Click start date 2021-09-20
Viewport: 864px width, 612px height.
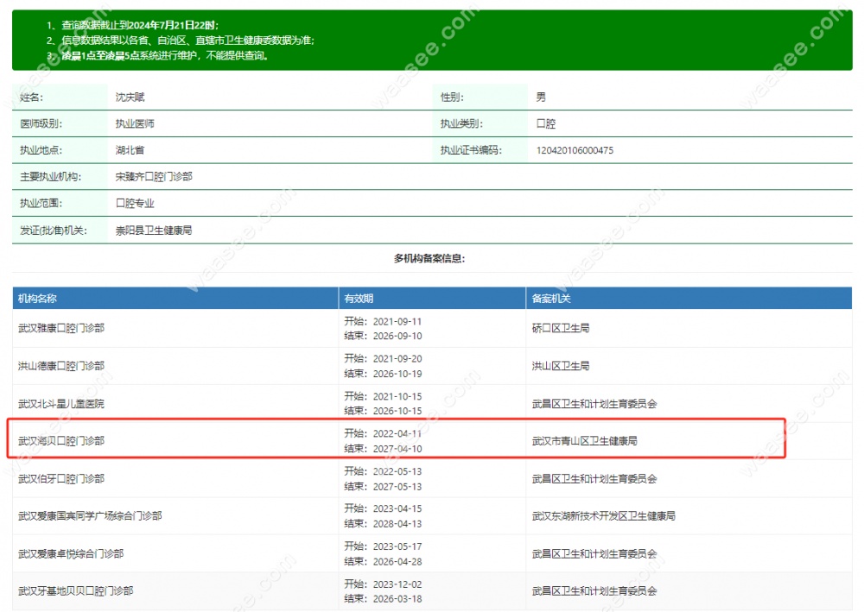(397, 358)
